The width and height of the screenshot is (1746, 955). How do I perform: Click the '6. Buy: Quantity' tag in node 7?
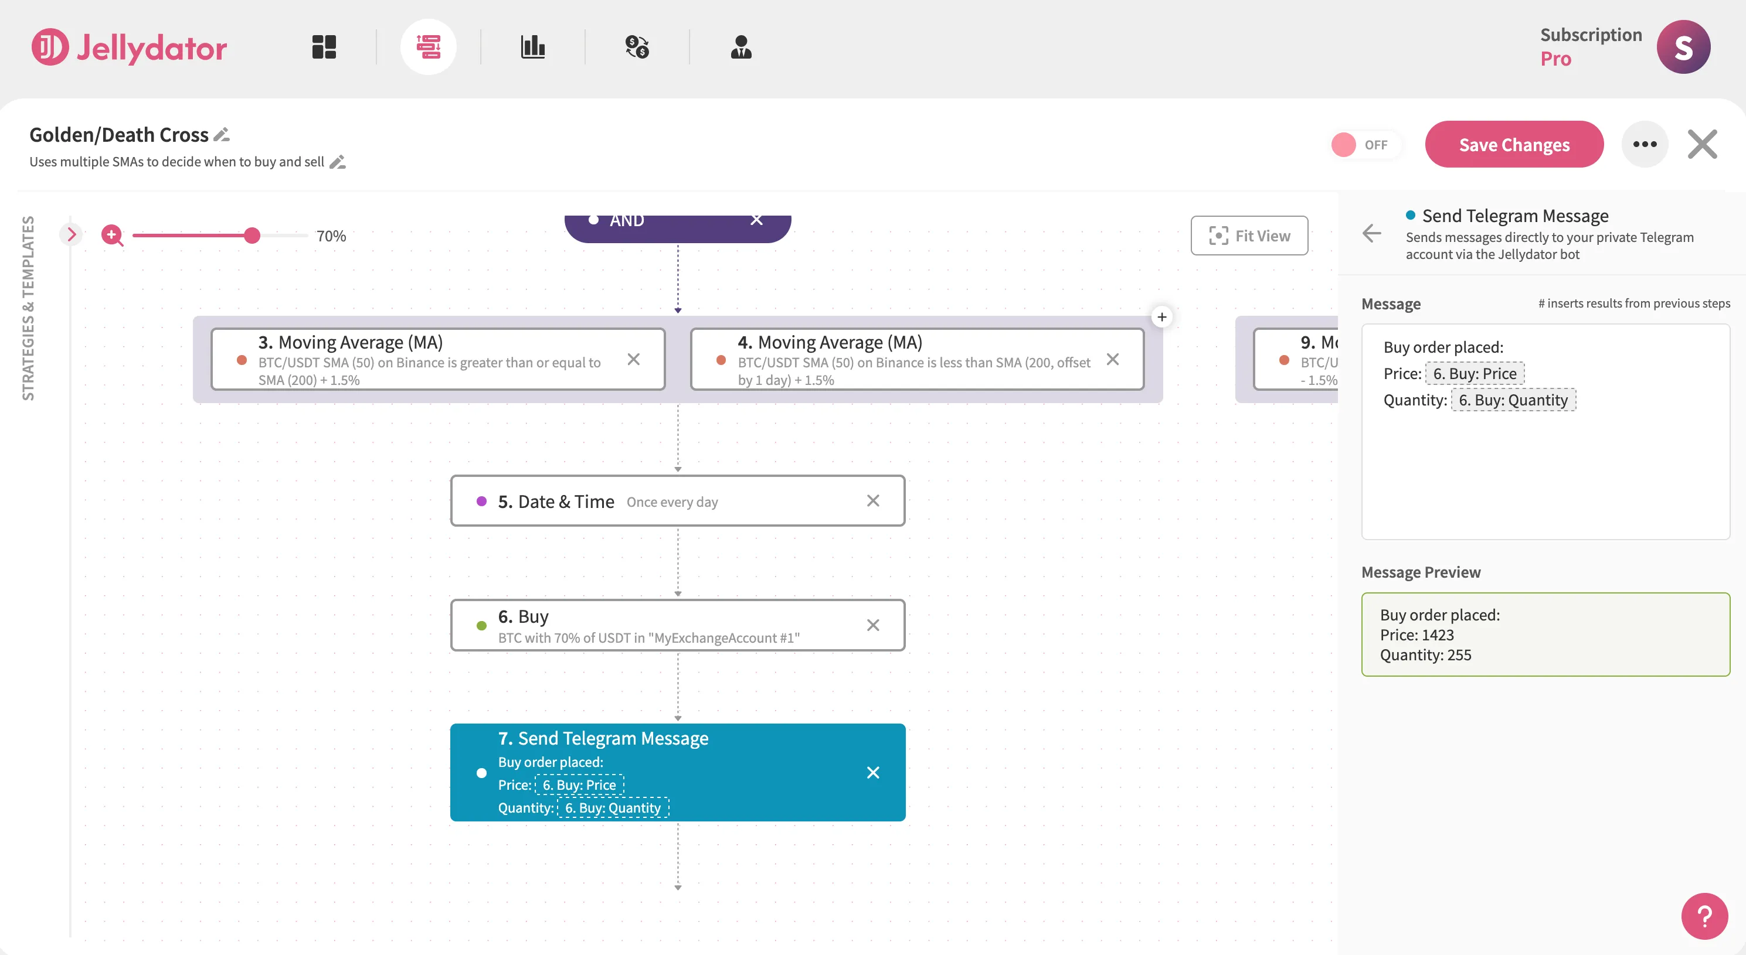[613, 808]
